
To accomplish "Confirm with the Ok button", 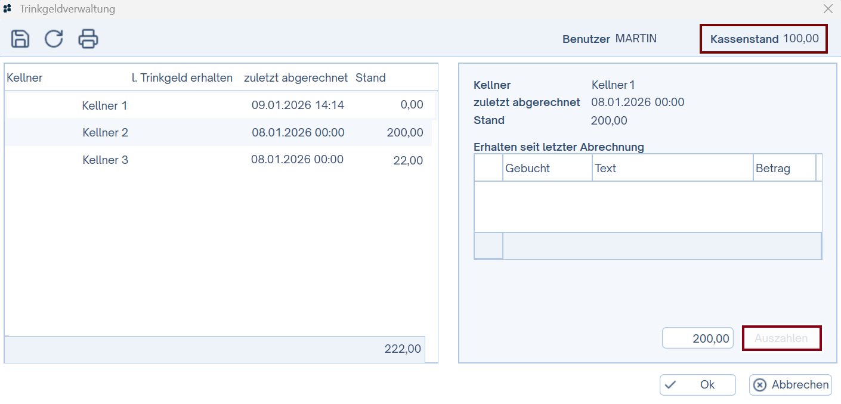I will click(697, 384).
